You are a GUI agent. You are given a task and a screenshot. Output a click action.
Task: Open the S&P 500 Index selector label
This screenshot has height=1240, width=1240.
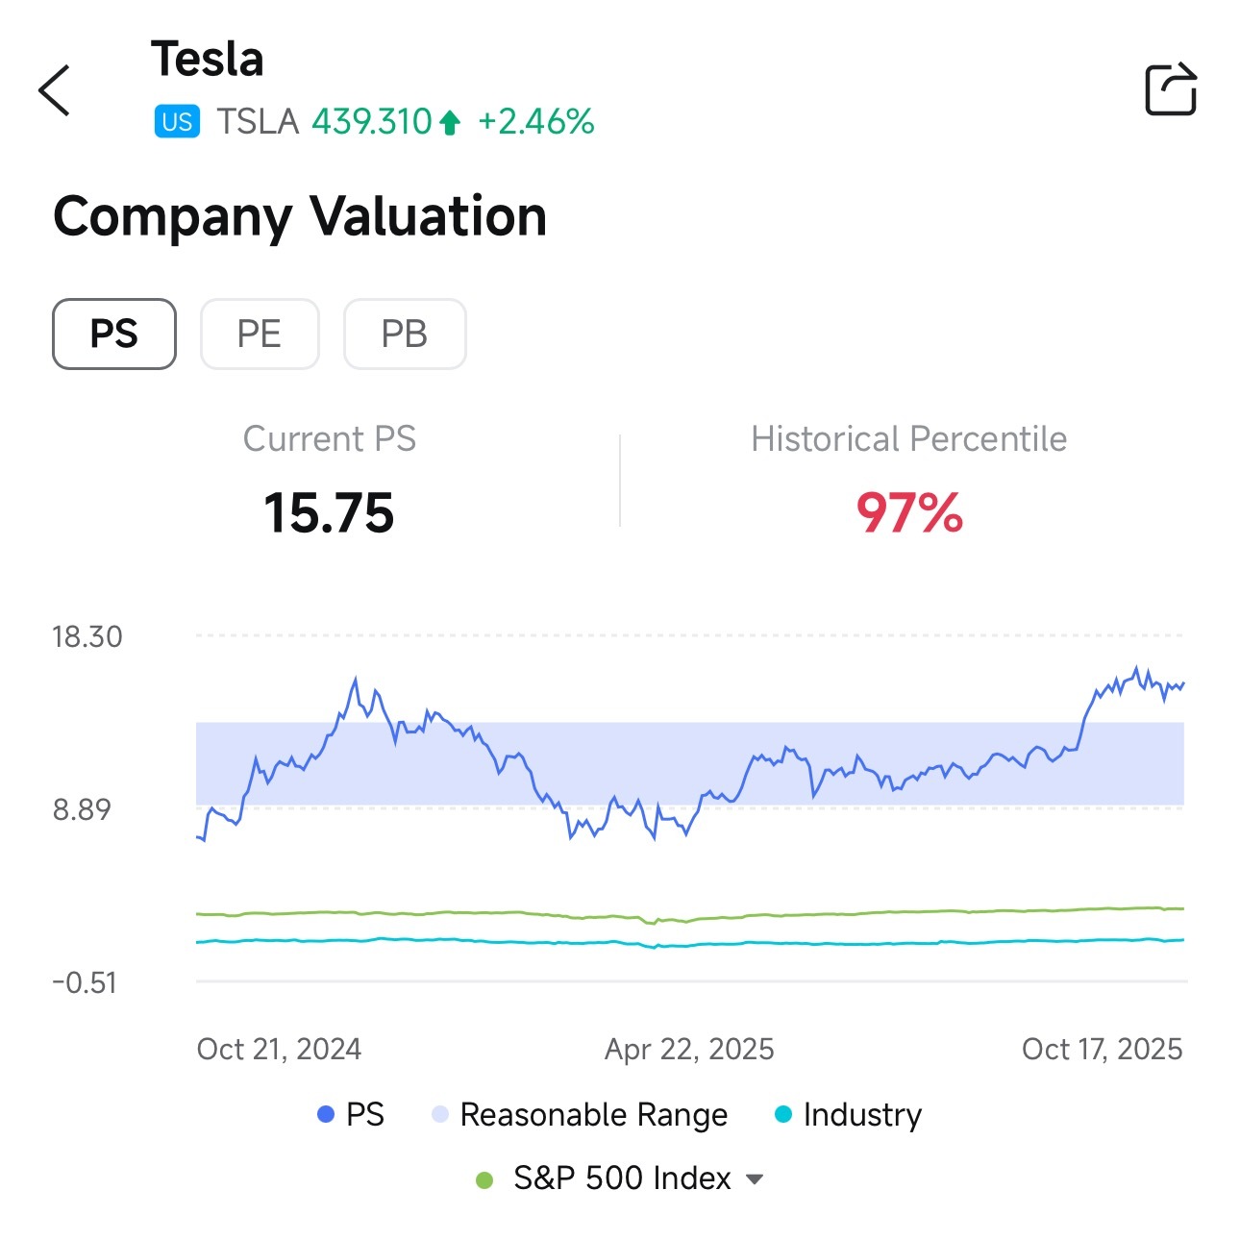coord(623,1178)
